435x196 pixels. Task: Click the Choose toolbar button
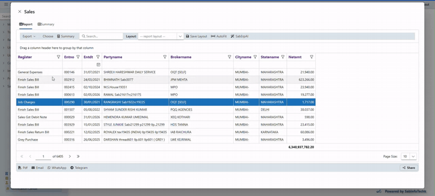point(48,36)
